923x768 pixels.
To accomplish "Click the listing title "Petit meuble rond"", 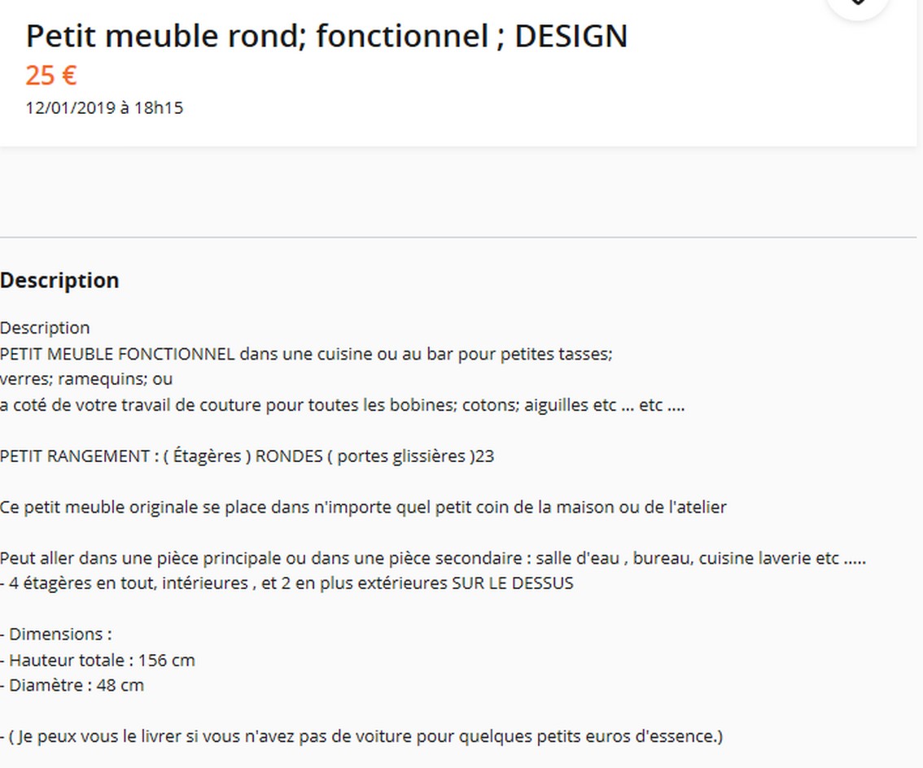I will click(x=163, y=37).
